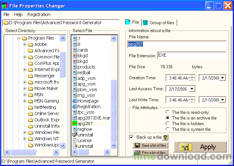Image resolution: width=234 pixels, height=166 pixels.
Task: Click the MSN folder icon
Action: [x=31, y=95]
